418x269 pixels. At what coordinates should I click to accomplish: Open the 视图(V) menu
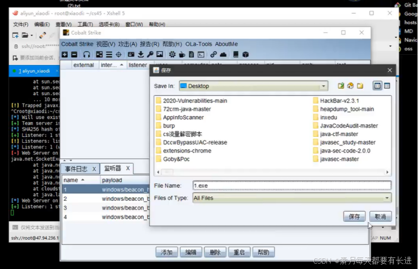point(106,44)
